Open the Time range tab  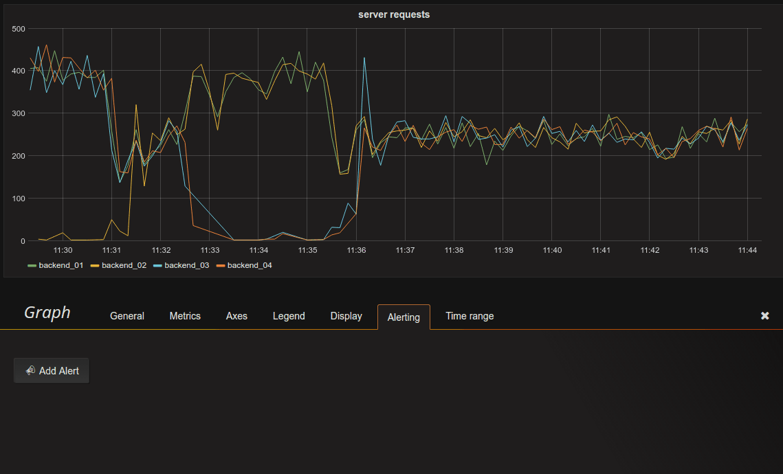470,316
